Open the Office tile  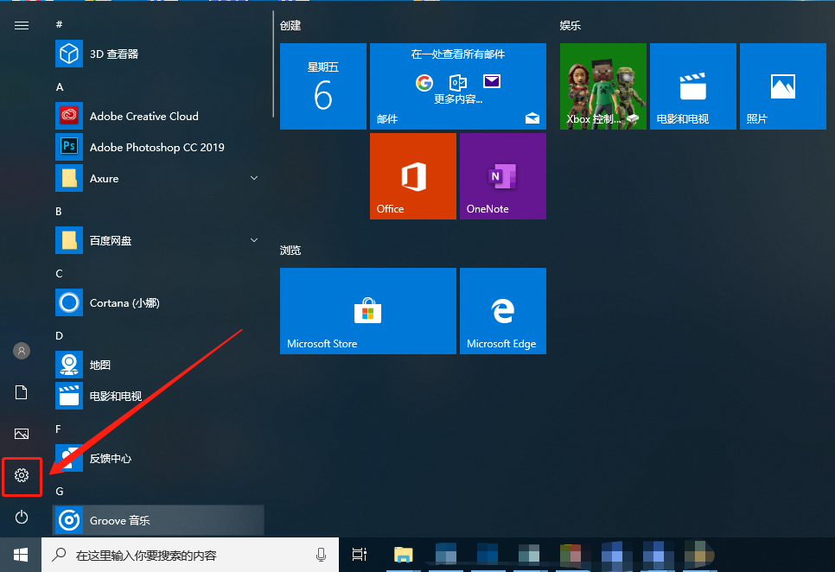point(413,176)
